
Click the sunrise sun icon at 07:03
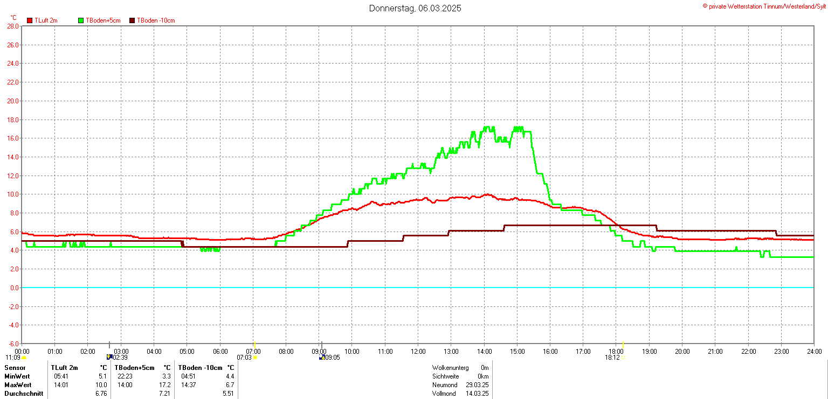(x=255, y=357)
